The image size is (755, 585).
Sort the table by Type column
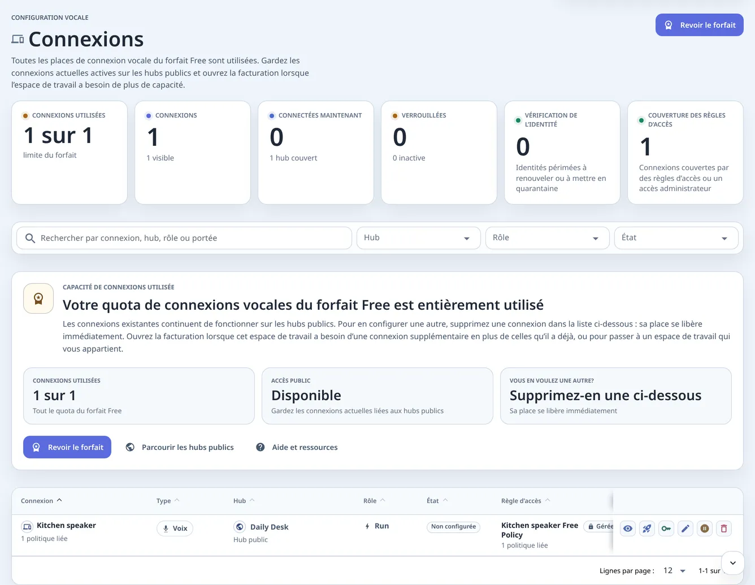point(168,501)
